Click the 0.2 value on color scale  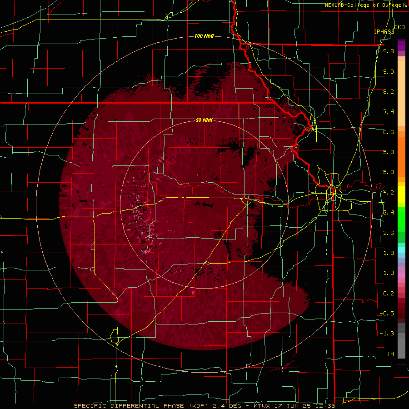pos(389,294)
